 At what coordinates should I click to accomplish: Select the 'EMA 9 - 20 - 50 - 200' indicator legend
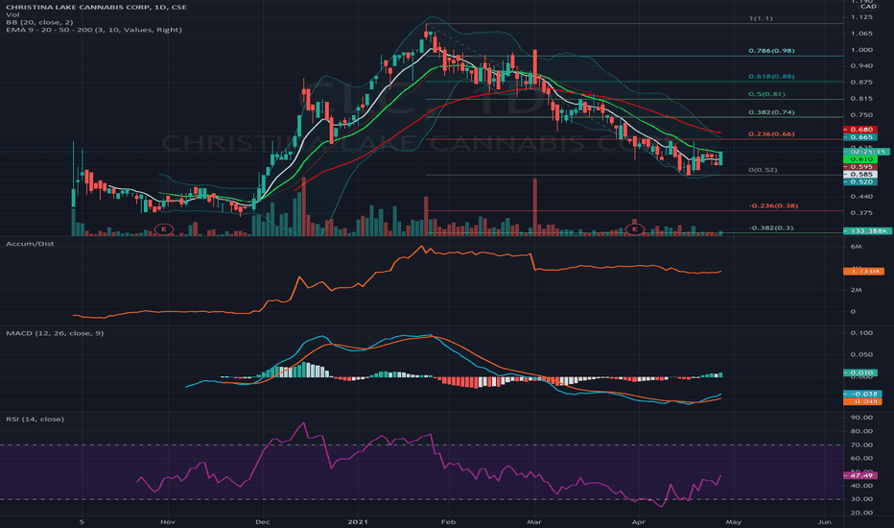coord(94,29)
